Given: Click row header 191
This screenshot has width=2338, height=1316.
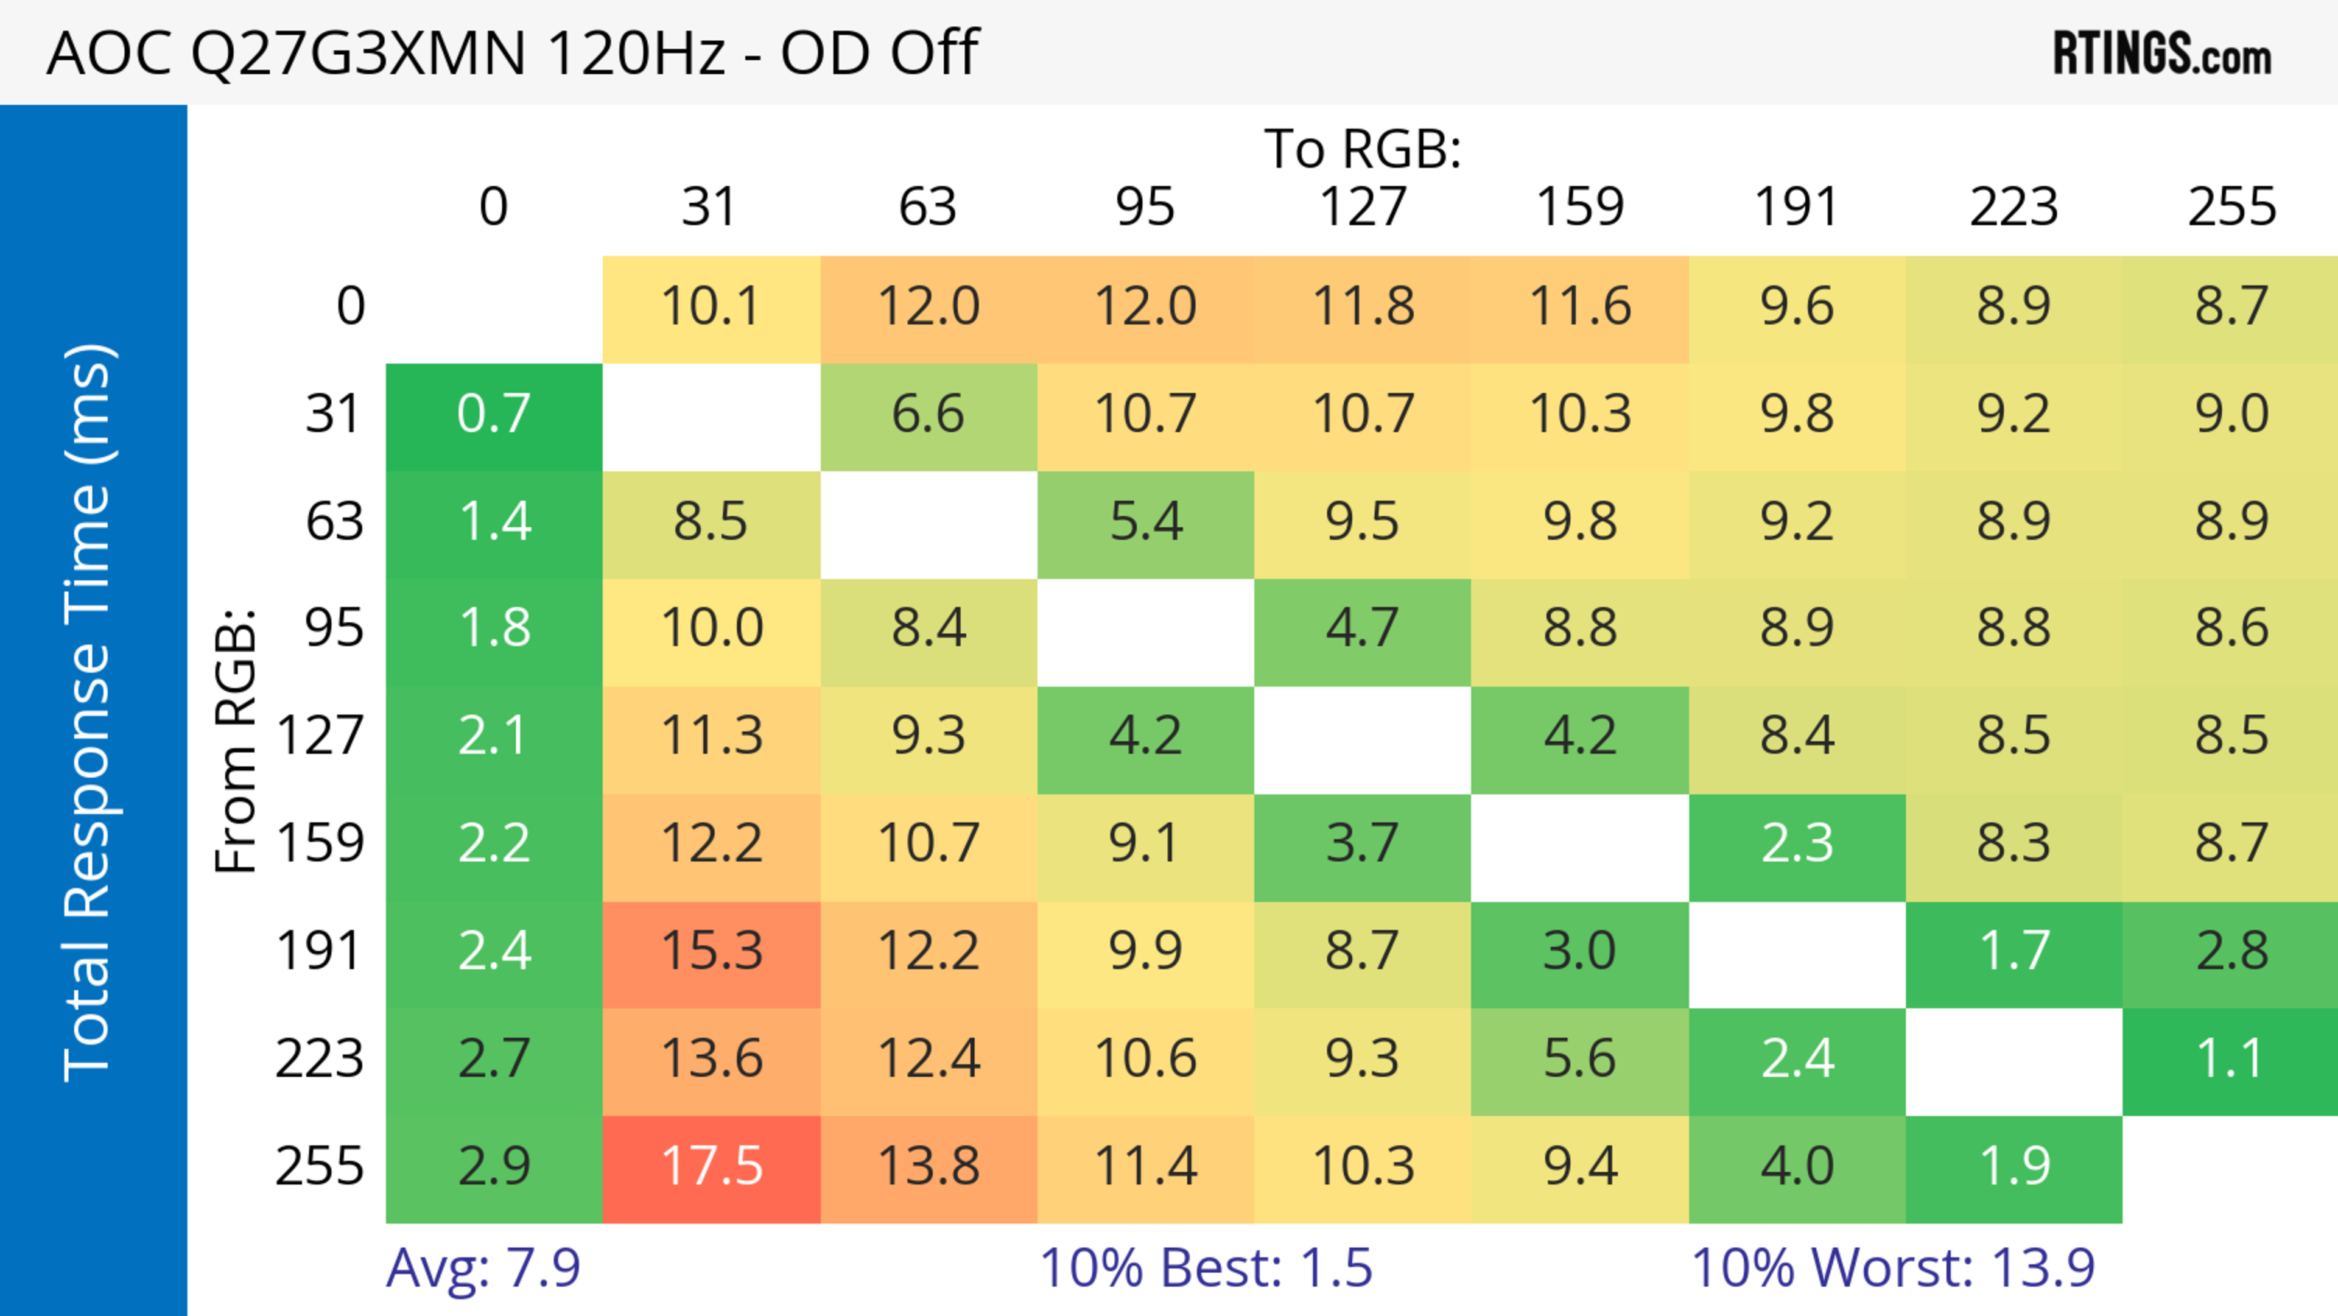Looking at the screenshot, I should [320, 952].
